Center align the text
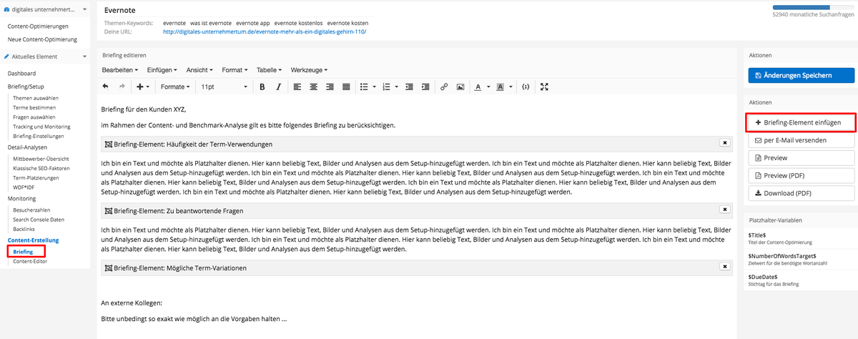Screen dimensions: 858x339 [312, 87]
